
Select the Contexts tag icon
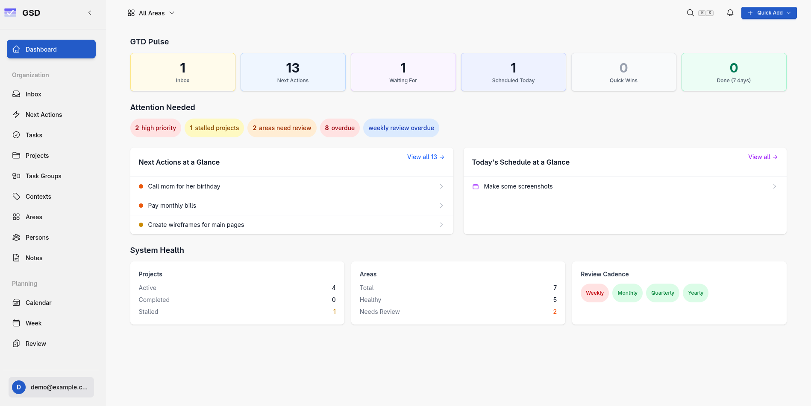tap(16, 196)
